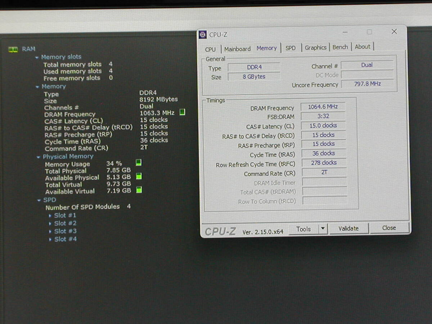Collapse the SPD section
Screen dimensions: 432x324
point(39,200)
